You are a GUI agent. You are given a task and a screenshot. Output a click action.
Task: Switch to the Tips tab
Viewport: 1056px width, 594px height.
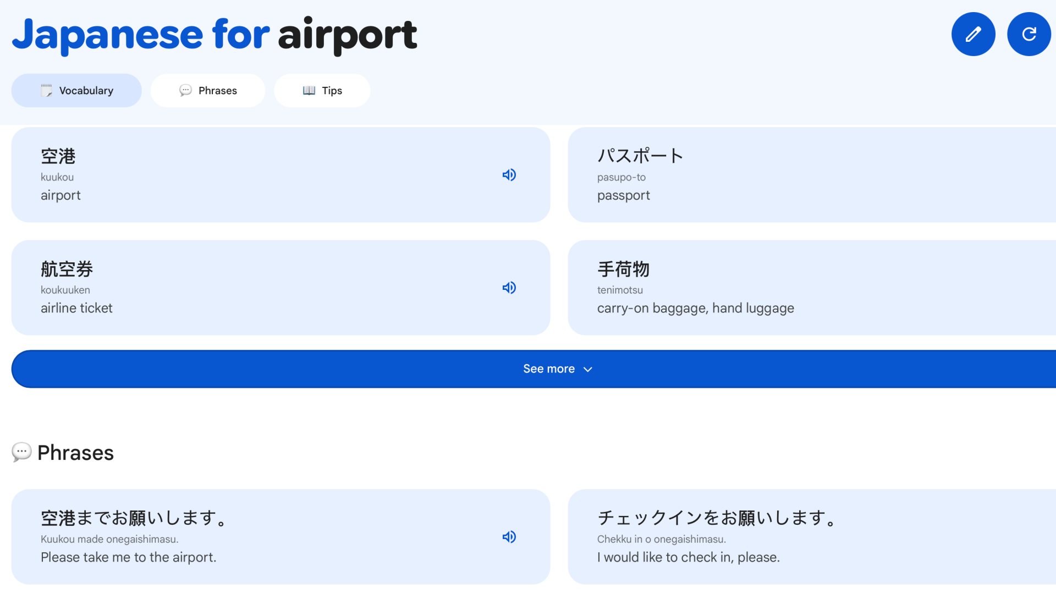pos(322,90)
